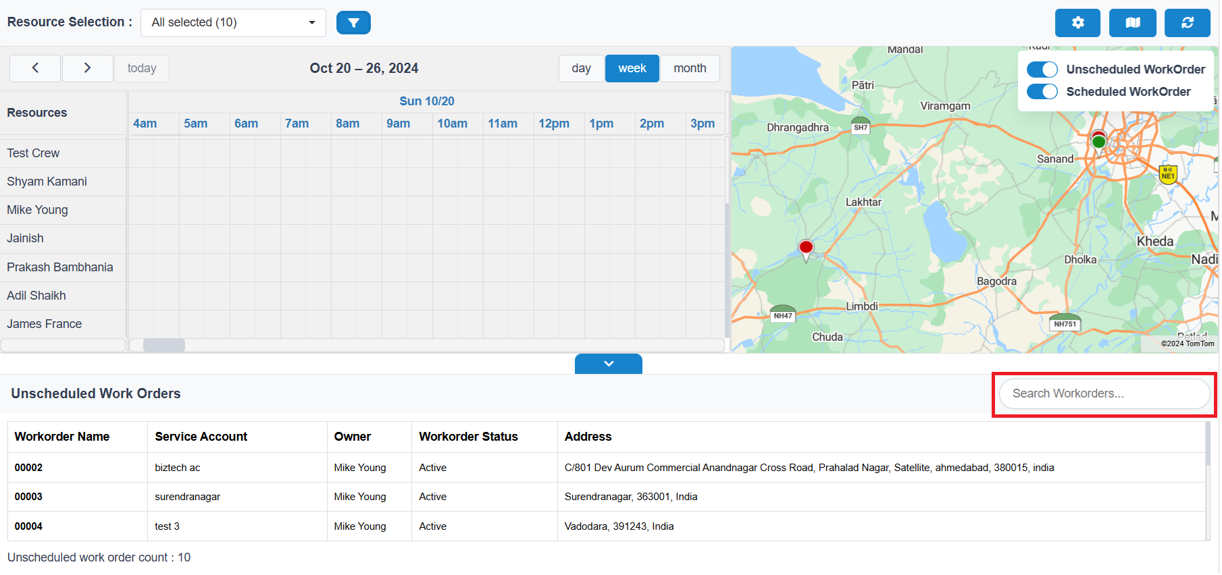The height and width of the screenshot is (575, 1222).
Task: Click the NH751 highway badge on map
Action: [1065, 323]
